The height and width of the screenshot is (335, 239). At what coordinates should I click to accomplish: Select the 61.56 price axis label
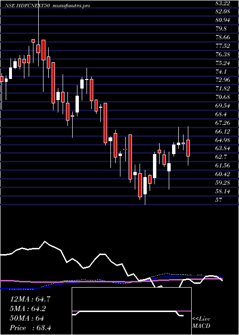(223, 166)
